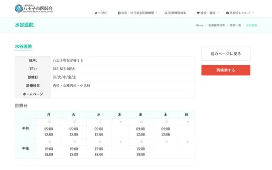Click the Thursday morning closed cross mark
This screenshot has width=272, height=170.
click(120, 122)
